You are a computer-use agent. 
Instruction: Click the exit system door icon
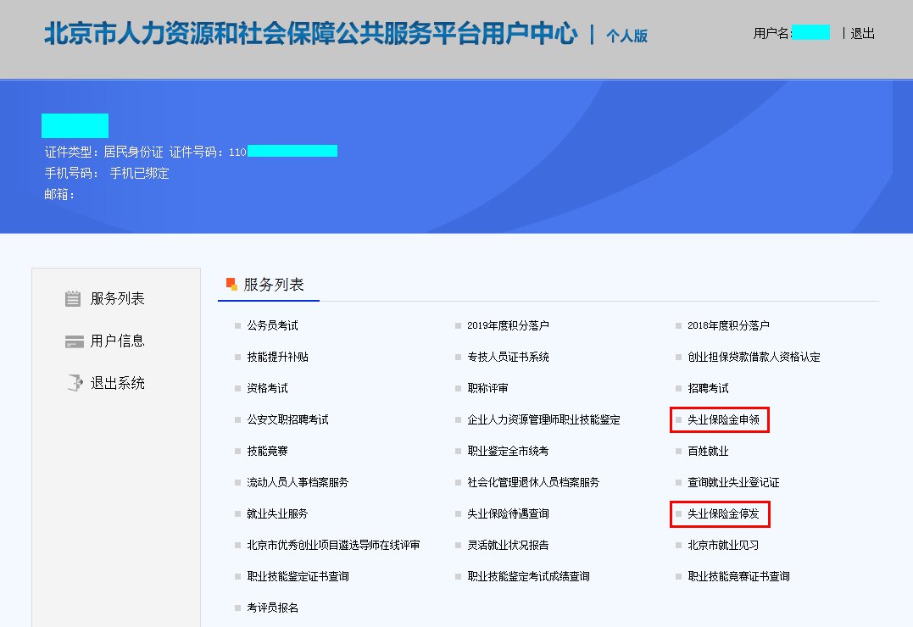pos(74,383)
